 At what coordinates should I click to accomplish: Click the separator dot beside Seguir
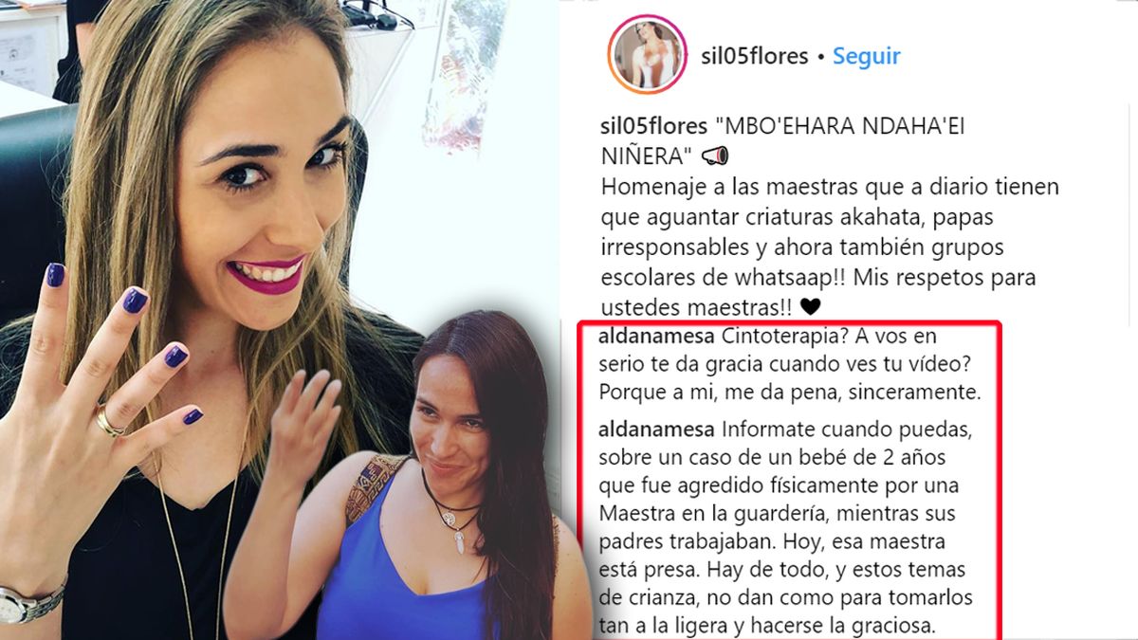click(820, 57)
